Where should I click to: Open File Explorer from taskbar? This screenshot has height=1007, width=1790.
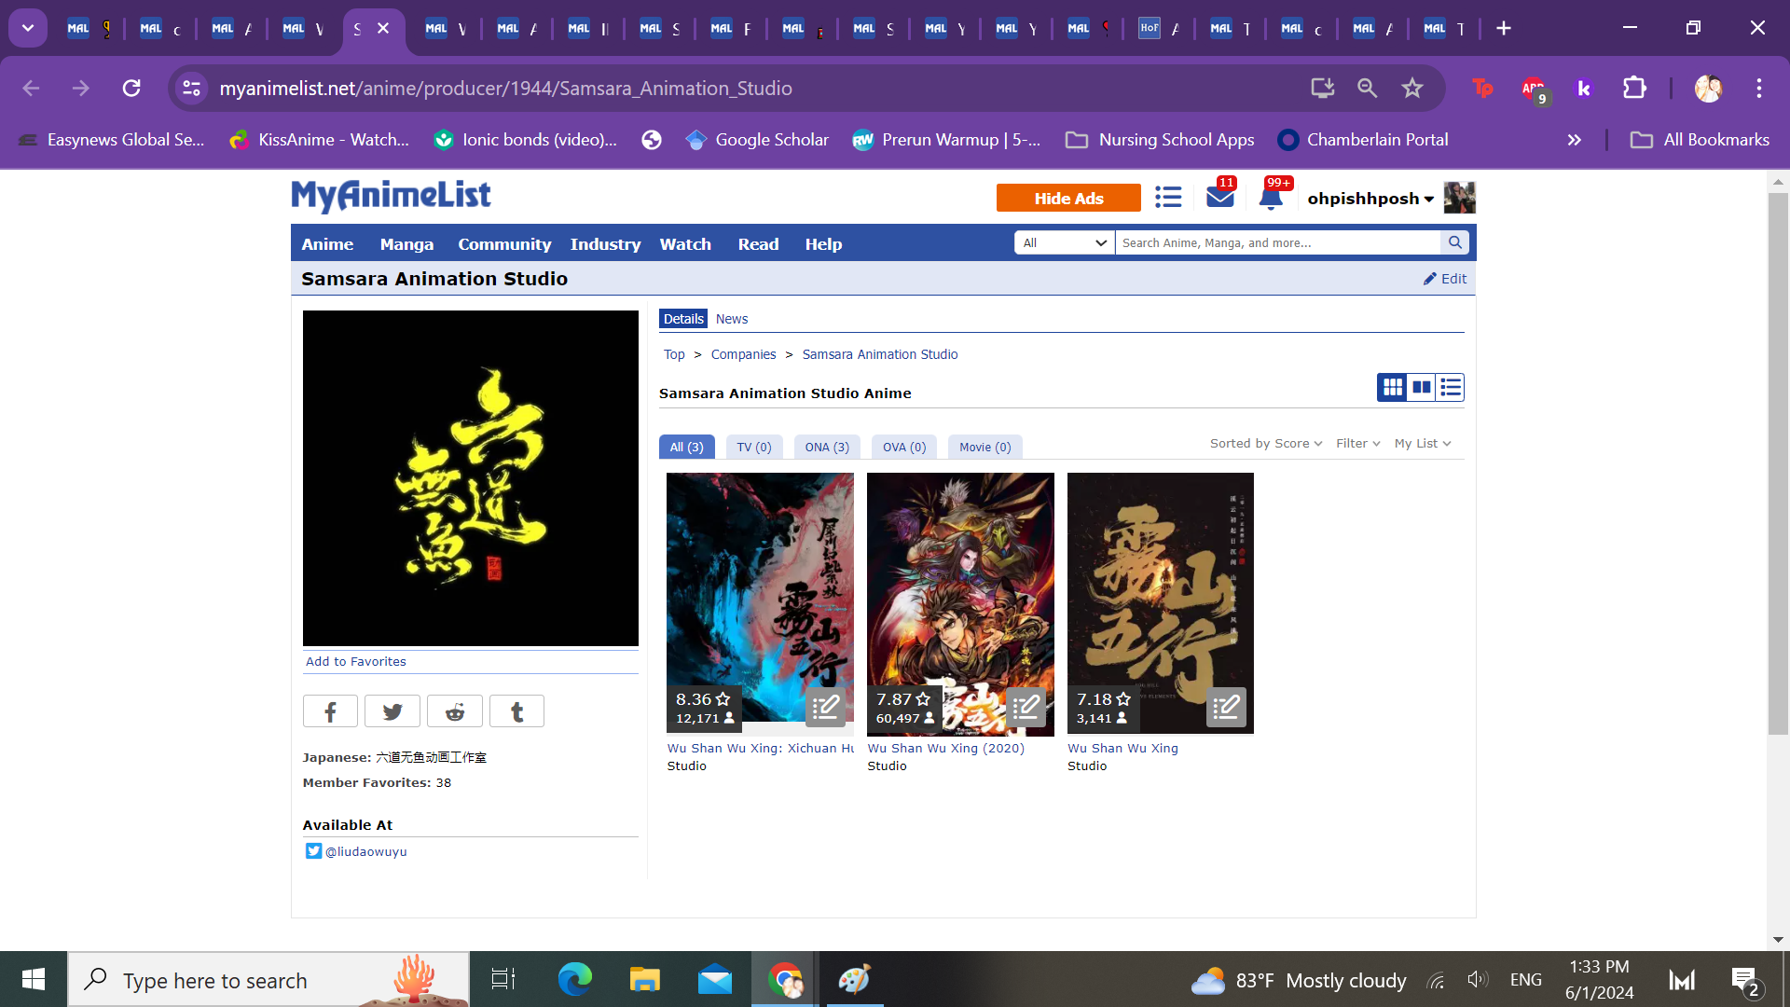tap(644, 979)
